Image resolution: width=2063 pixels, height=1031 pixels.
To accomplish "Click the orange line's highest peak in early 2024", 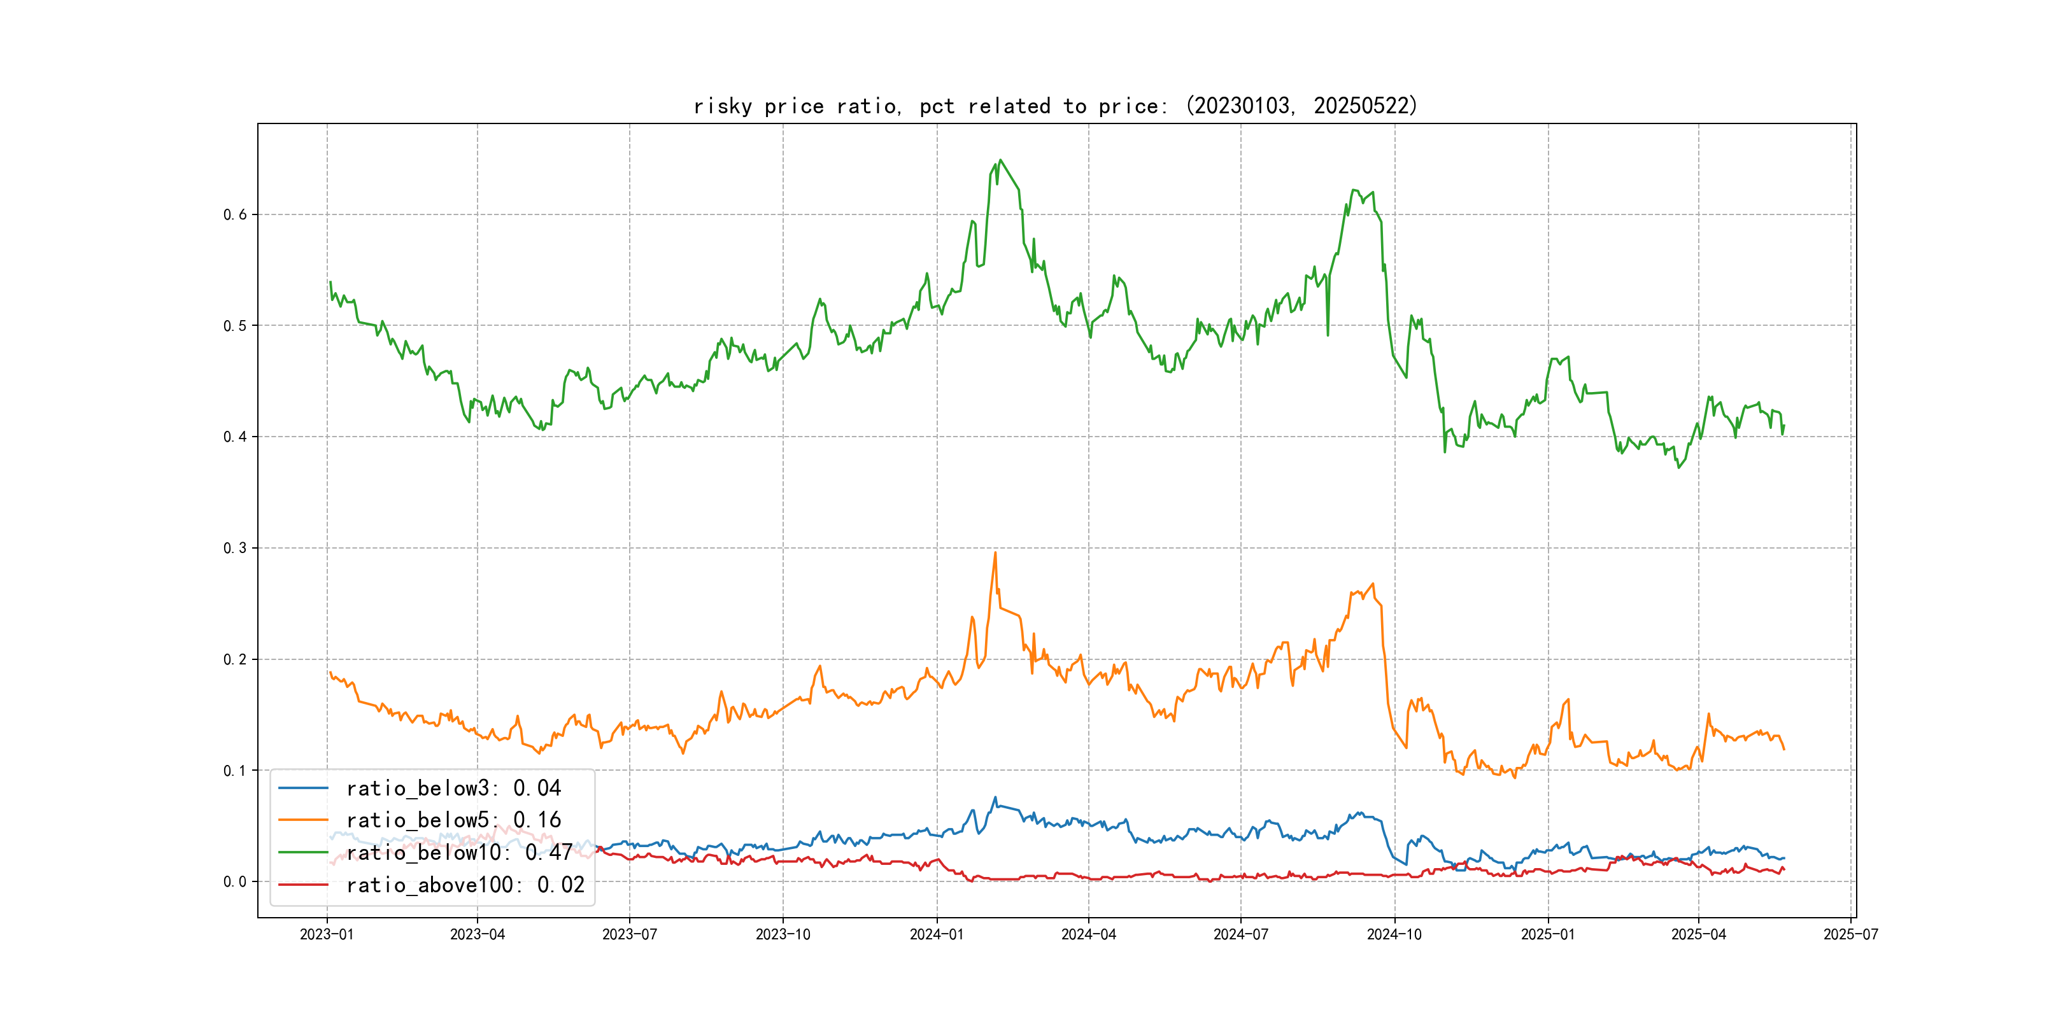I will pos(995,552).
